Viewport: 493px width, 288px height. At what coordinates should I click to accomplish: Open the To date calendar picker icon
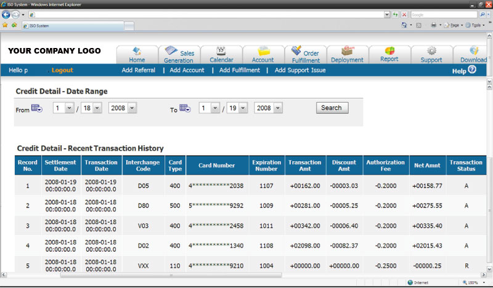(x=185, y=108)
